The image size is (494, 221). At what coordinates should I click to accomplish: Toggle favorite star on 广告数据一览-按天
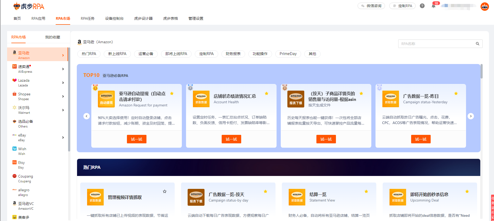265,191
